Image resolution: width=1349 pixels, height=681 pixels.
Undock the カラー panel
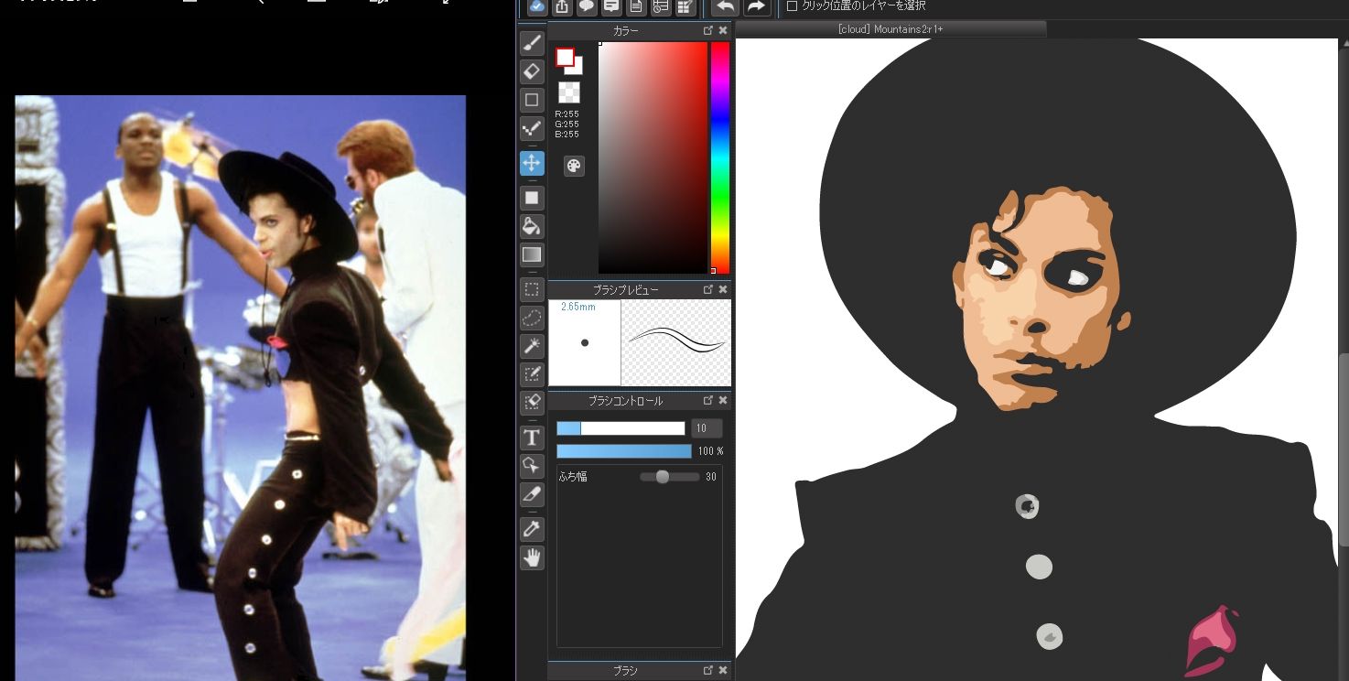[x=708, y=30]
